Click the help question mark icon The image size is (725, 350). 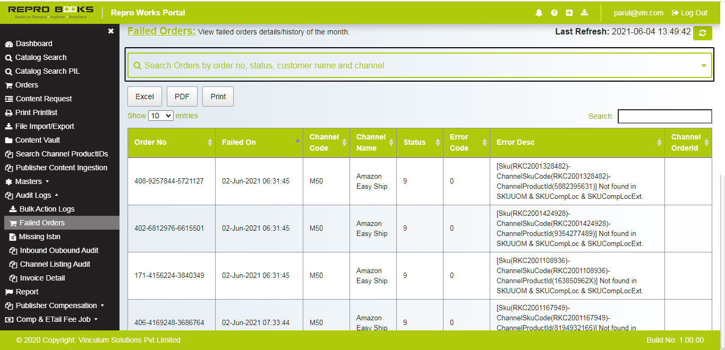(554, 13)
